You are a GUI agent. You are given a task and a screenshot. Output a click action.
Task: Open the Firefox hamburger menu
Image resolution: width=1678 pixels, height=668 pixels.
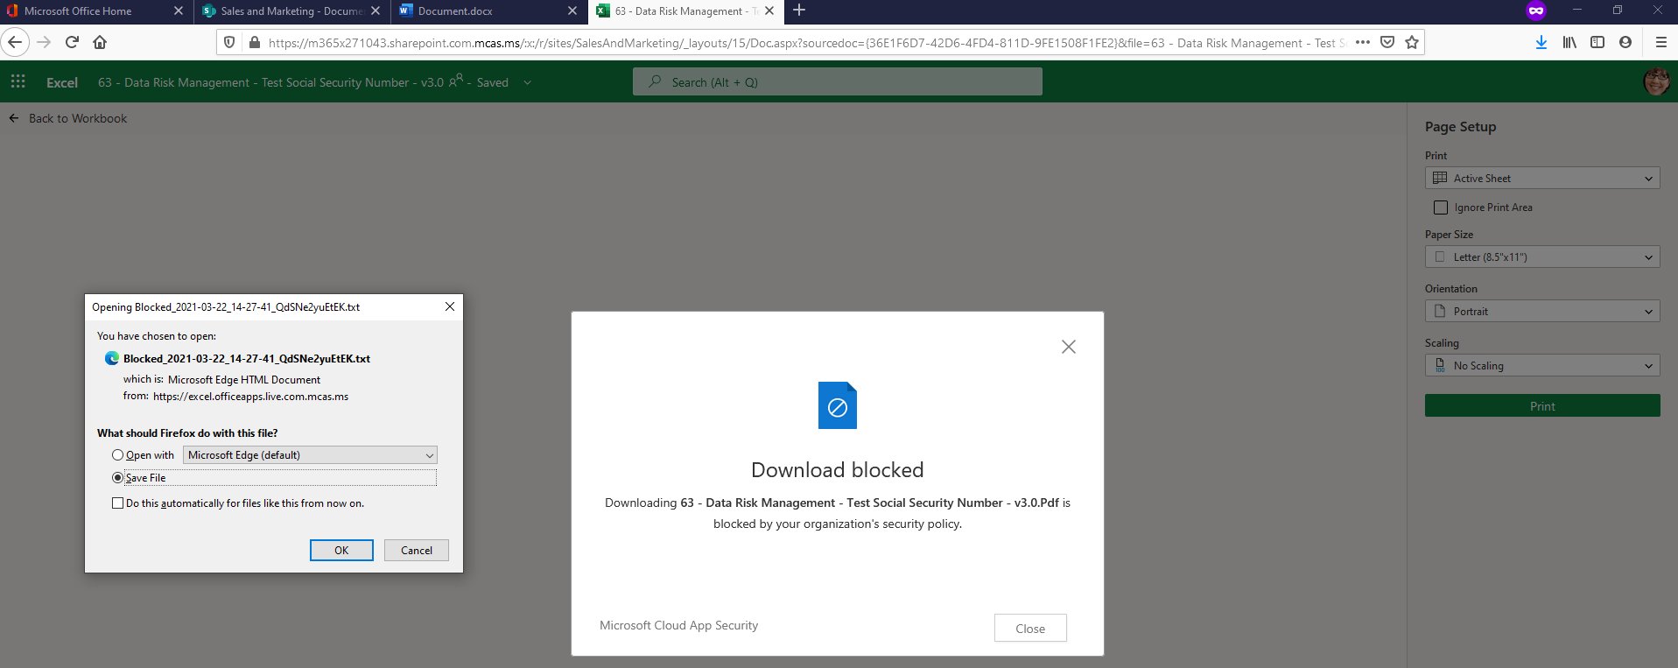[x=1660, y=42]
